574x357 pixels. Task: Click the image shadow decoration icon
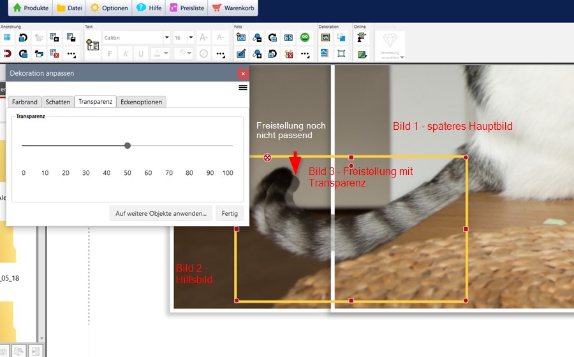(325, 54)
